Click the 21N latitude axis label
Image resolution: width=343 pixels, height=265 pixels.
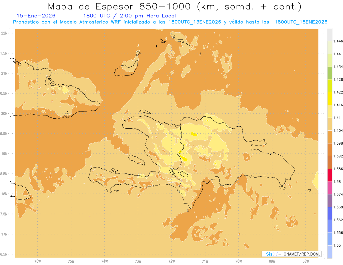[x=5, y=73]
